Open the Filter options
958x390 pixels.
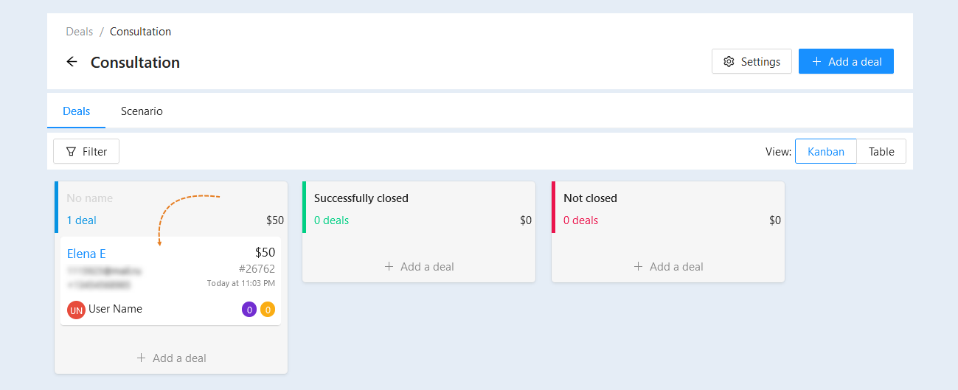tap(86, 151)
